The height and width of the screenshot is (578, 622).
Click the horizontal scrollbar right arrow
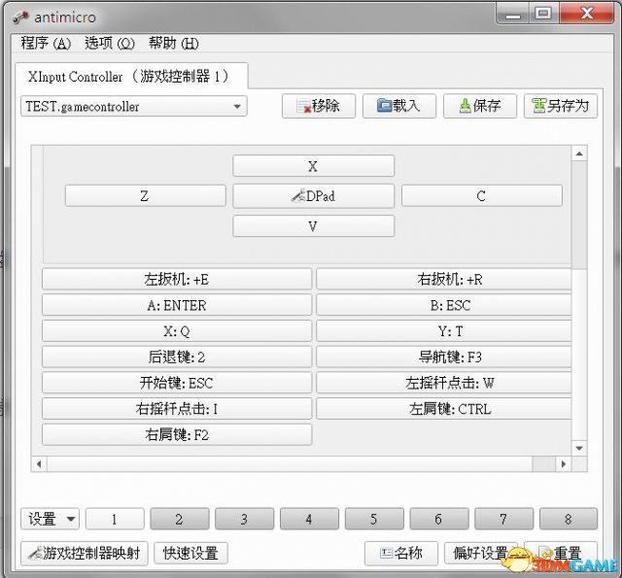coord(564,463)
